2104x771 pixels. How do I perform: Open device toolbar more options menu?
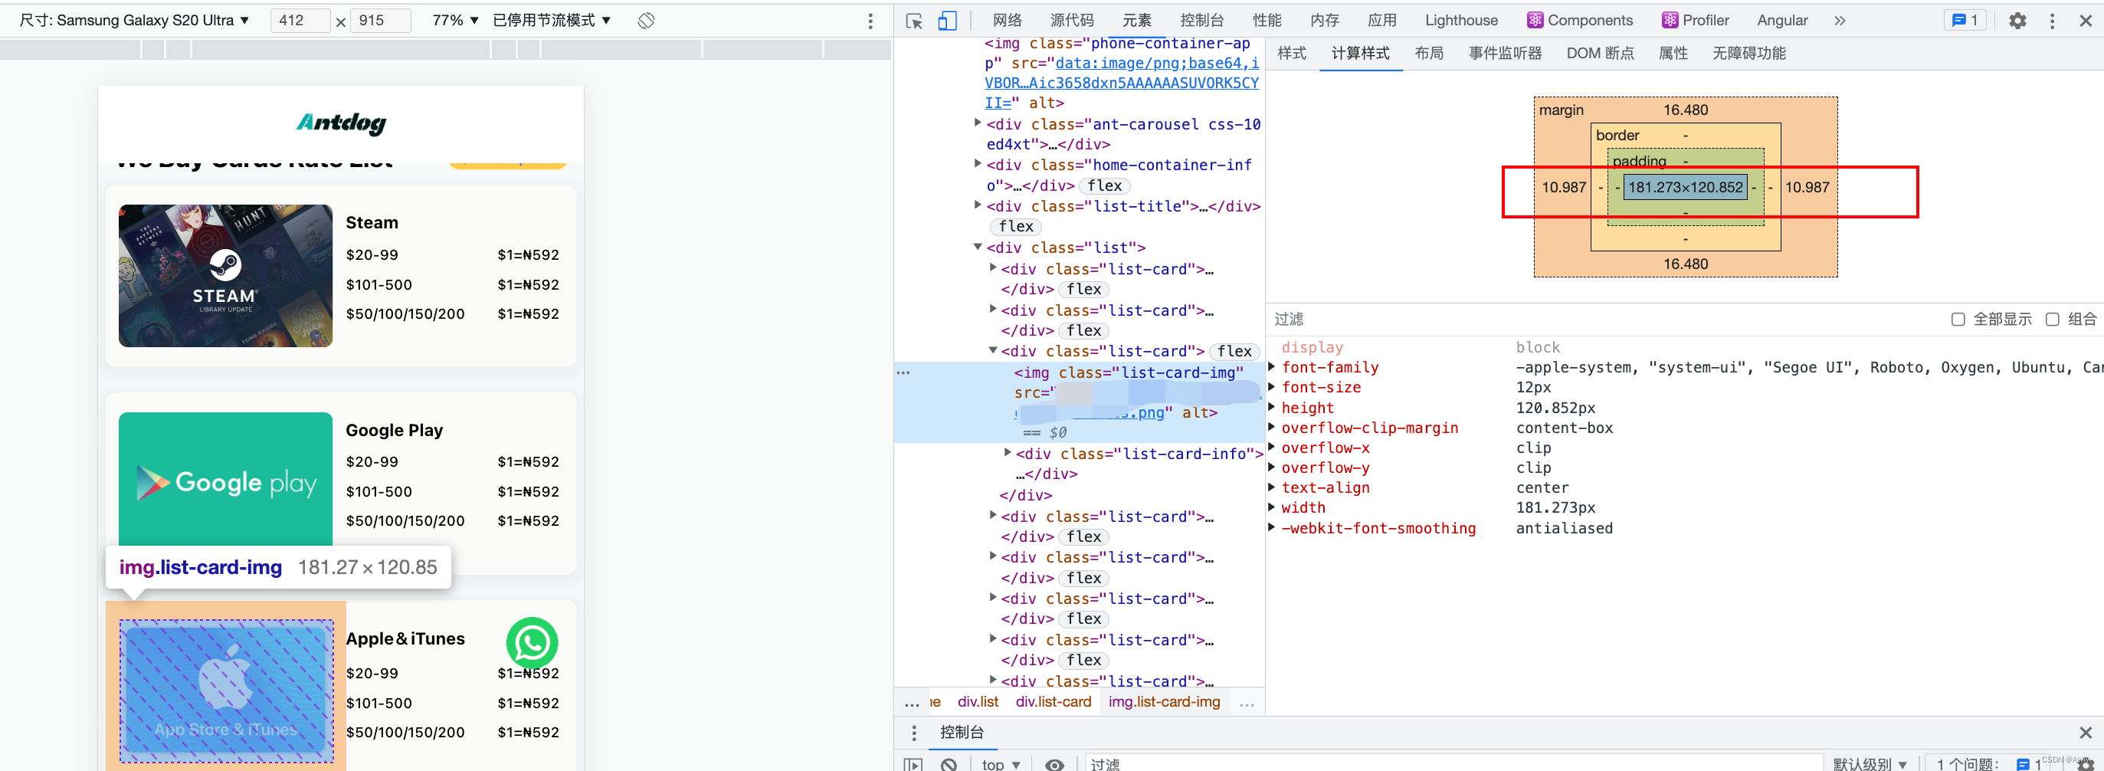click(x=870, y=21)
